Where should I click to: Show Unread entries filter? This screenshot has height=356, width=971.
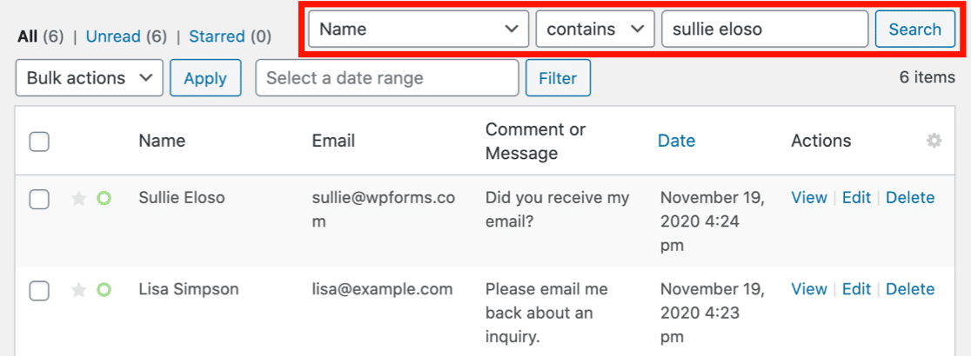[x=125, y=36]
